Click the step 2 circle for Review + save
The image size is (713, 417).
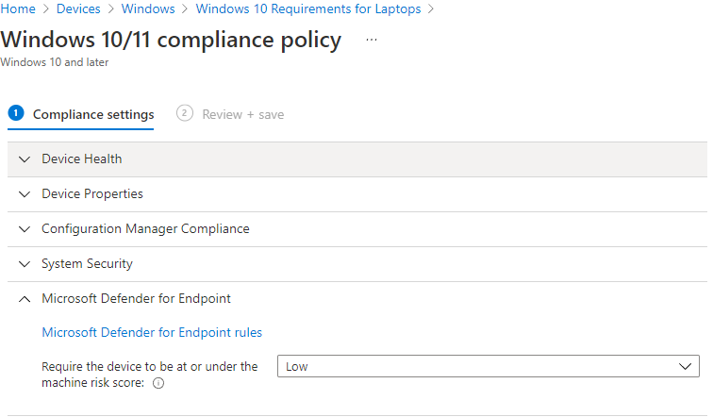(x=185, y=113)
